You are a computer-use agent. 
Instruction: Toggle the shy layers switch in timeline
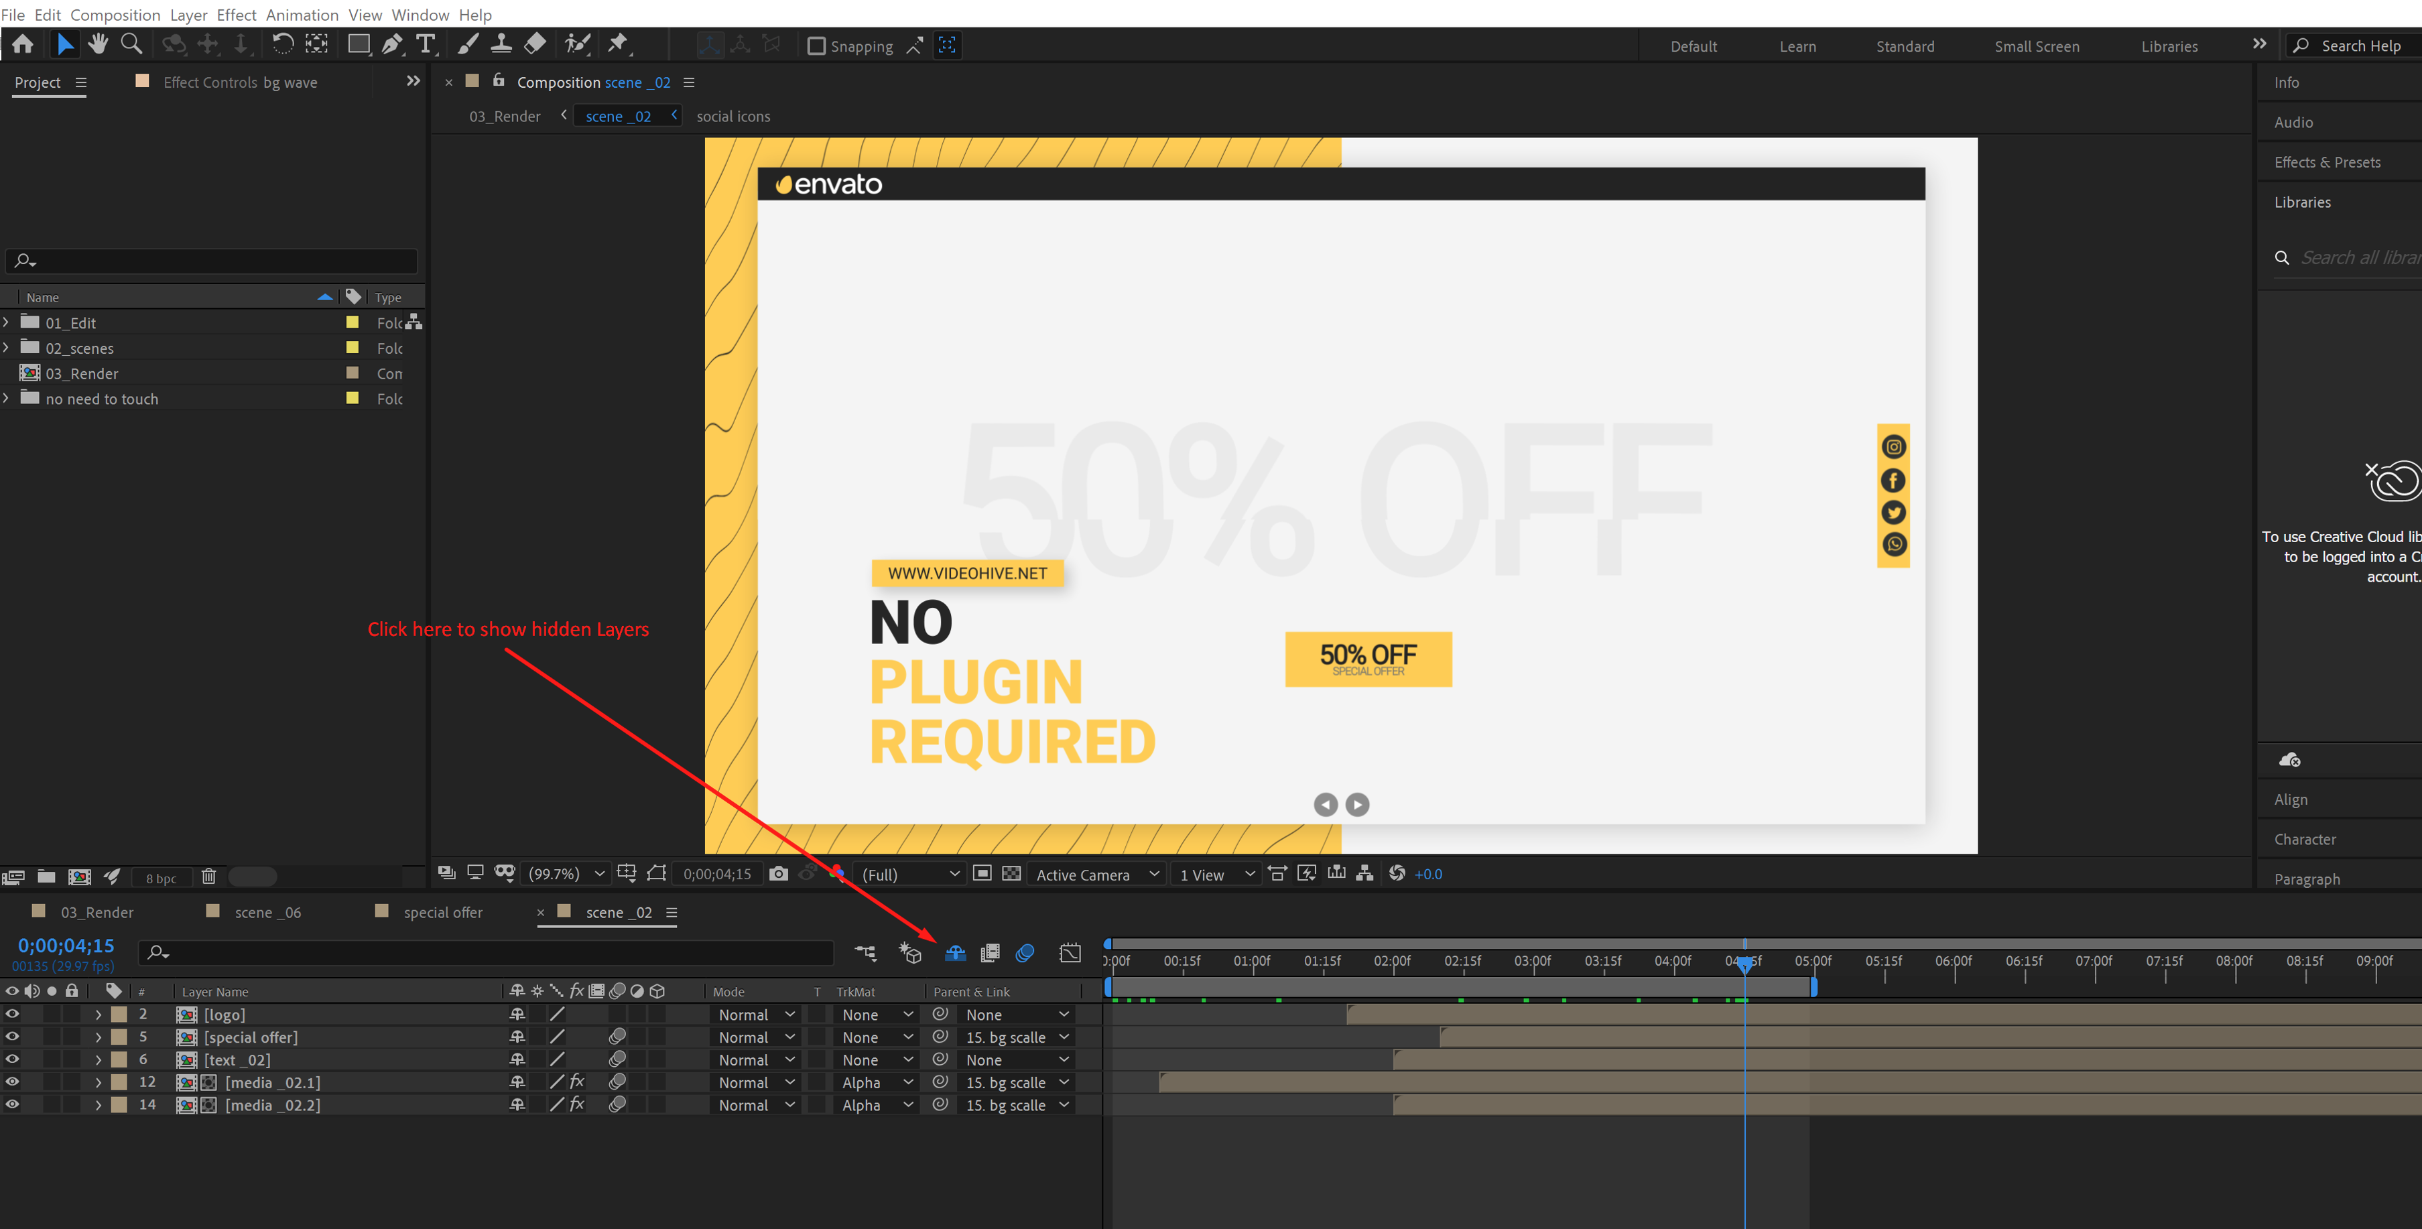tap(955, 954)
